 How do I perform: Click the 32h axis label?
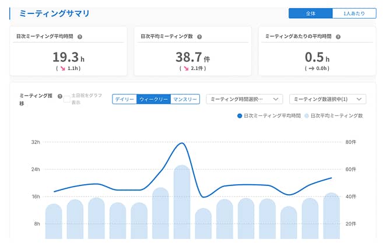(x=36, y=142)
